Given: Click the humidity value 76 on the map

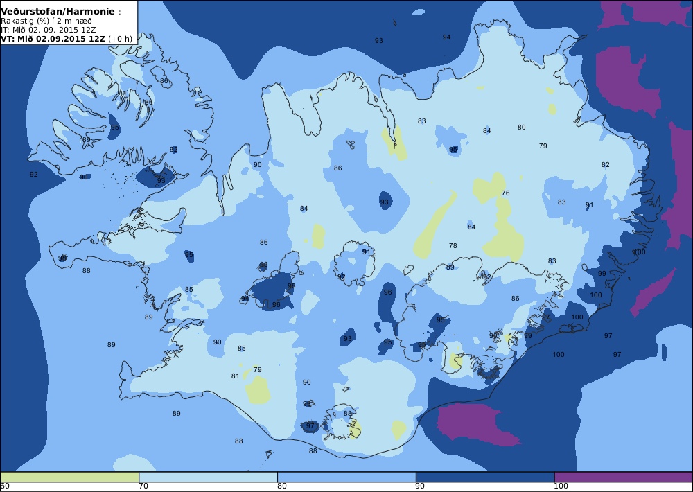Looking at the screenshot, I should [x=506, y=193].
